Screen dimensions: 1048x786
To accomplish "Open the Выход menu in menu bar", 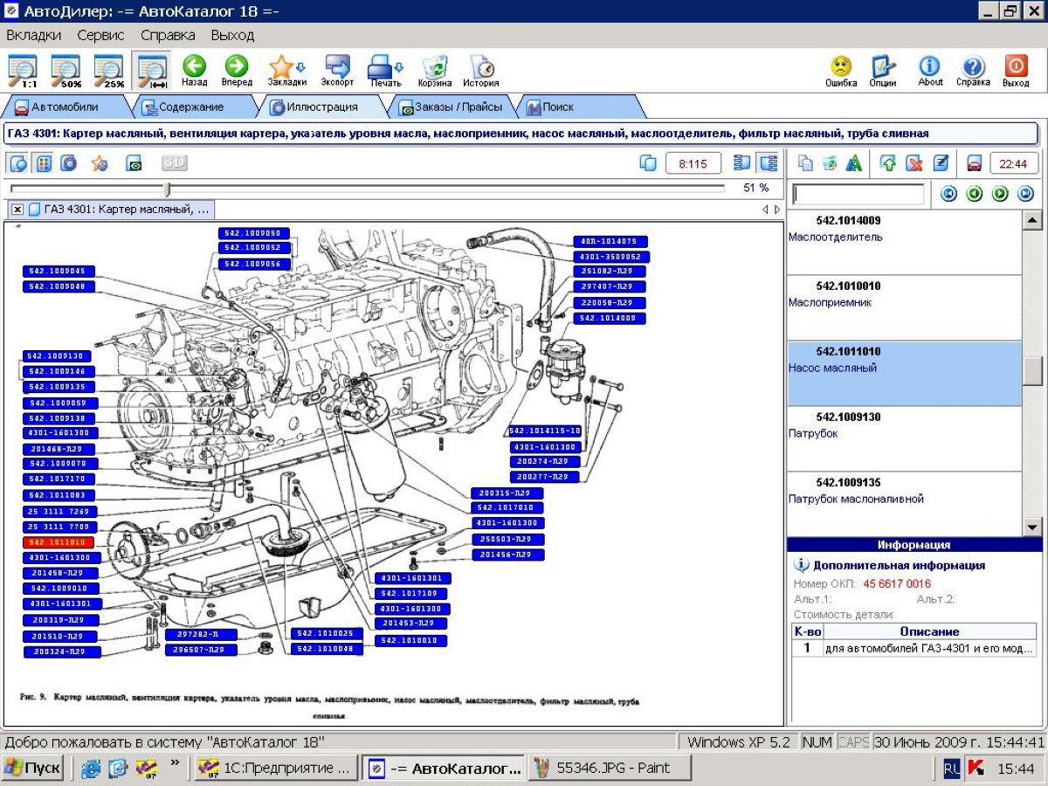I will (x=232, y=35).
